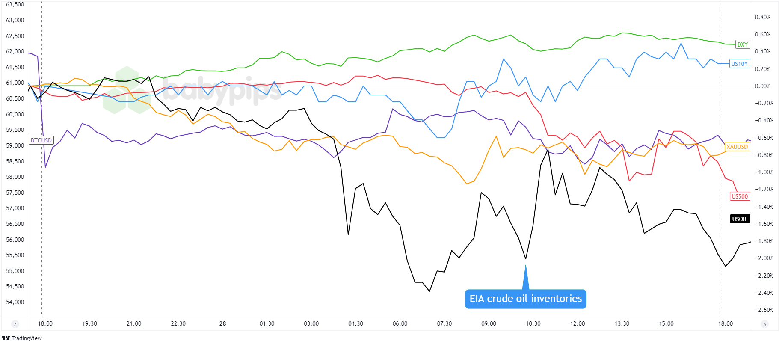Click the 63,500 price scale label
This screenshot has height=341, width=779.
[x=15, y=4]
